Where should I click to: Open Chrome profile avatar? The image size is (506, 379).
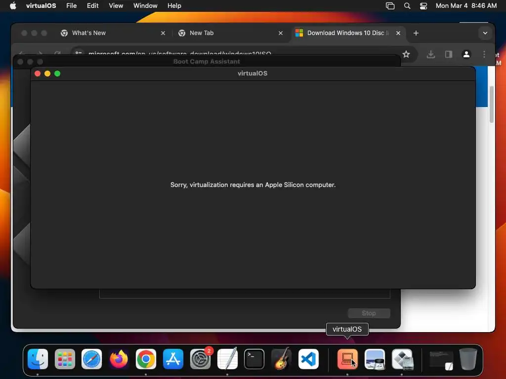(466, 54)
